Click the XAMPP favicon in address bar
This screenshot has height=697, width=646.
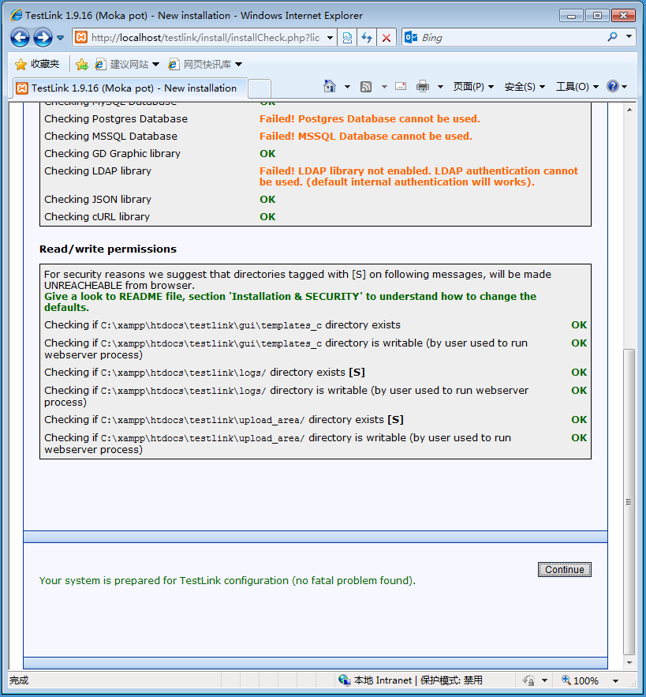point(81,37)
